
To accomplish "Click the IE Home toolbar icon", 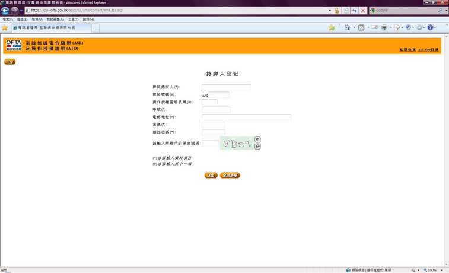I will 347,28.
